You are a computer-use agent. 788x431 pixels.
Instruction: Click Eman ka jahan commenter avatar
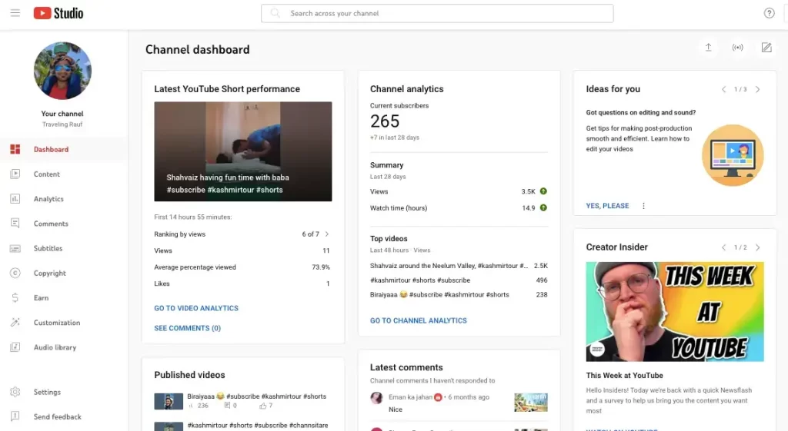coord(376,398)
